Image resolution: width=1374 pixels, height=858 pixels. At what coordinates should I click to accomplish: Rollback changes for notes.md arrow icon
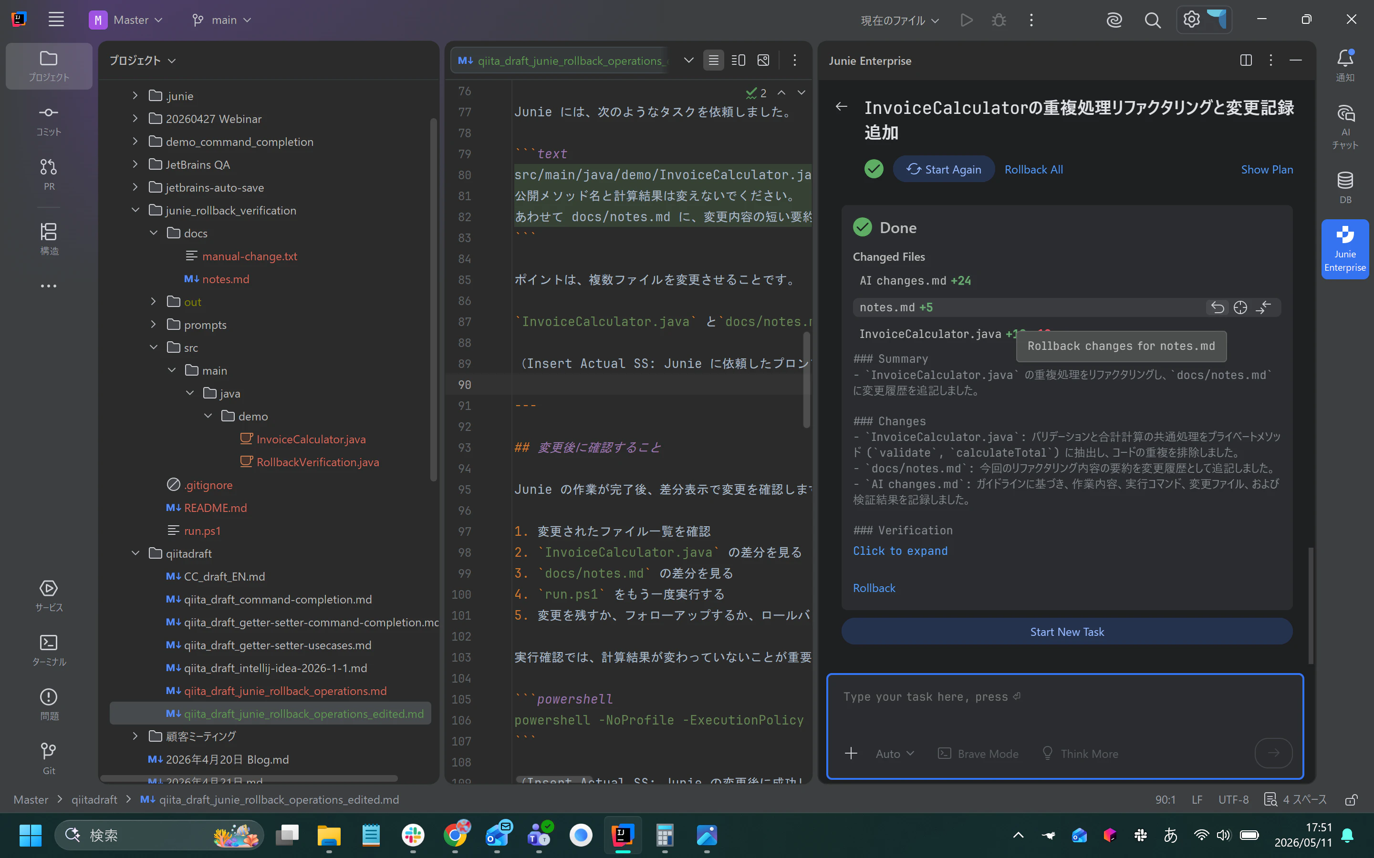1218,307
